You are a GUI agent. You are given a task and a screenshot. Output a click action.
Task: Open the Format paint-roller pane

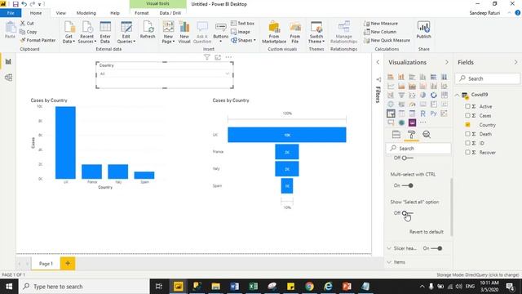pyautogui.click(x=411, y=134)
